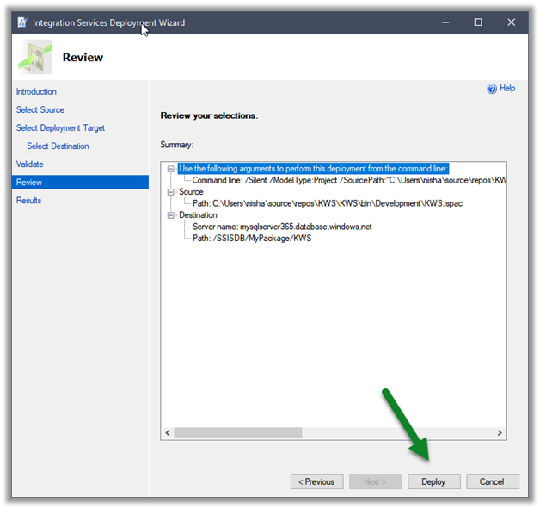Switch to the Validate step
540x509 pixels.
click(30, 164)
